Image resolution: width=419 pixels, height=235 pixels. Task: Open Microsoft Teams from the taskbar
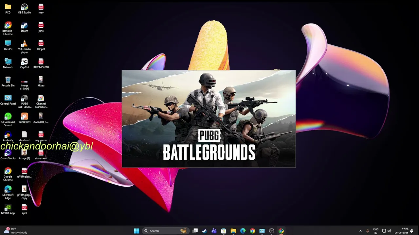(214, 231)
